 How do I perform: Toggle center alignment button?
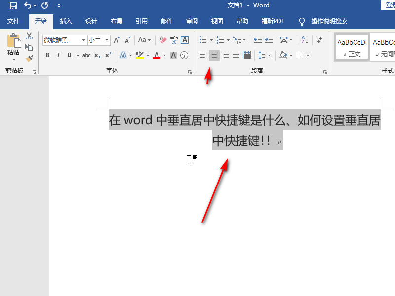tap(214, 55)
